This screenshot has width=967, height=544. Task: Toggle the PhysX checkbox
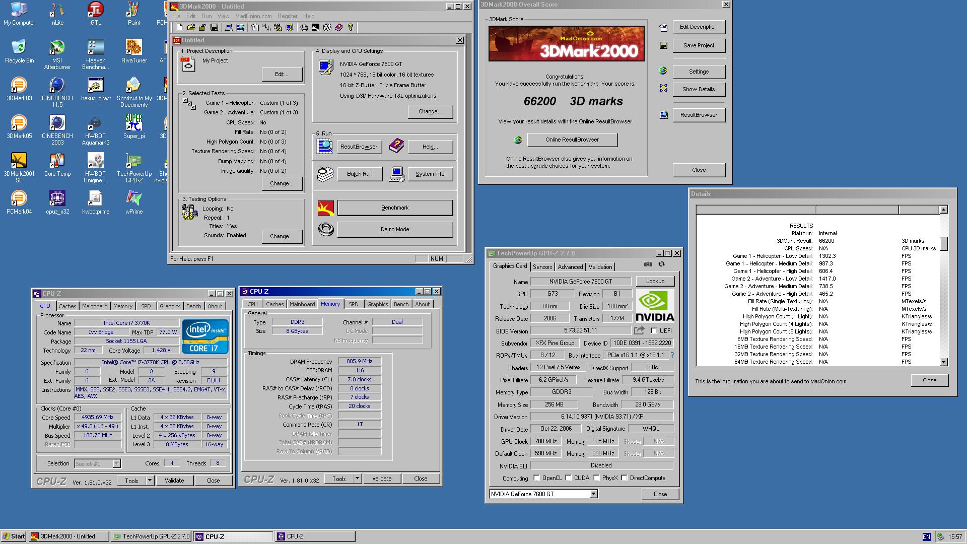[596, 478]
